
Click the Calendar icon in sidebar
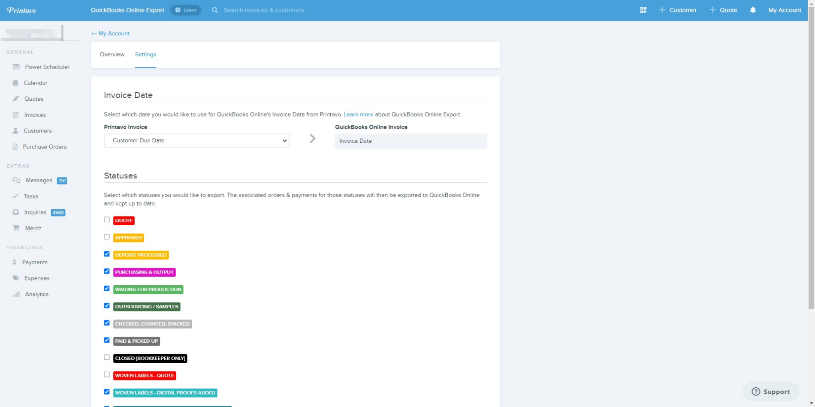point(15,83)
